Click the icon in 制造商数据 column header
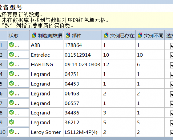Viewport: 173px width, 140px height. click(x=34, y=35)
